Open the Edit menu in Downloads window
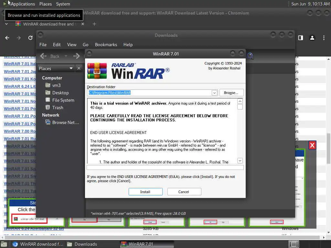The width and height of the screenshot is (331, 248). [x=57, y=45]
